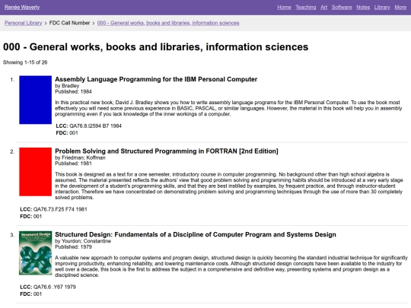The image size is (411, 308).
Task: Open the Teaching nav link
Action: 306,8
